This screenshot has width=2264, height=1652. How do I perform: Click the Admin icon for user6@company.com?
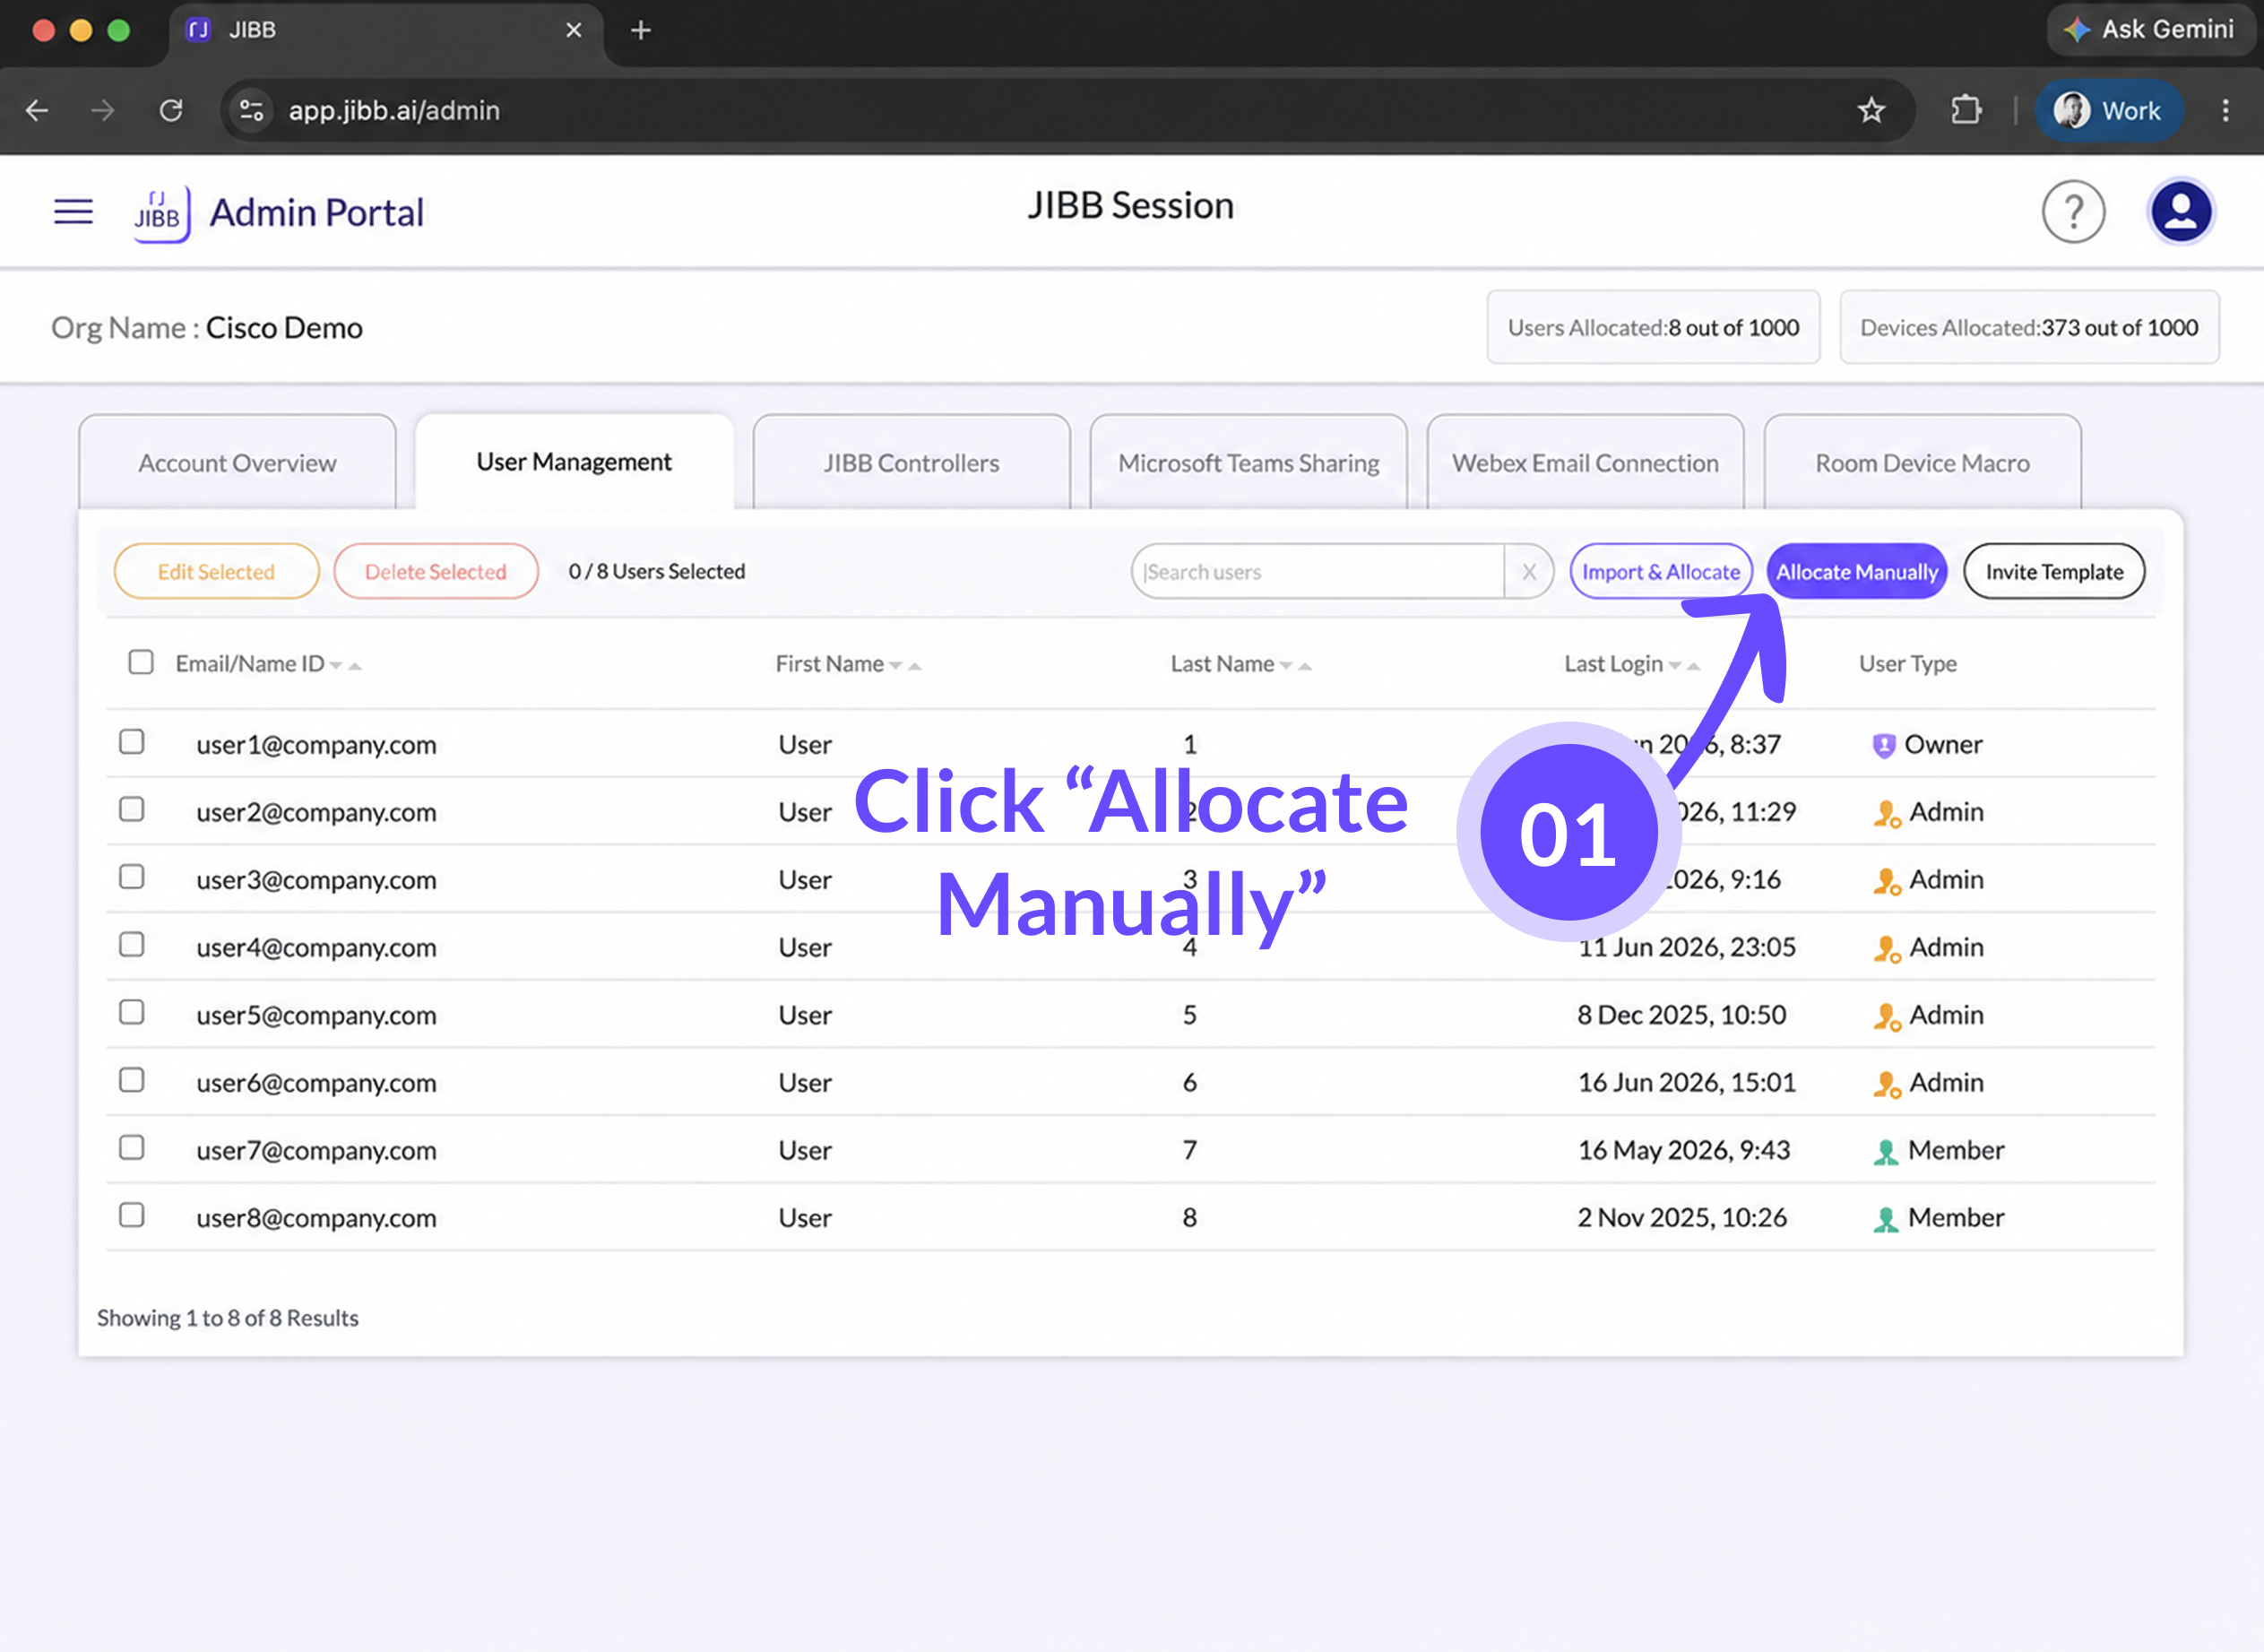pyautogui.click(x=1886, y=1084)
